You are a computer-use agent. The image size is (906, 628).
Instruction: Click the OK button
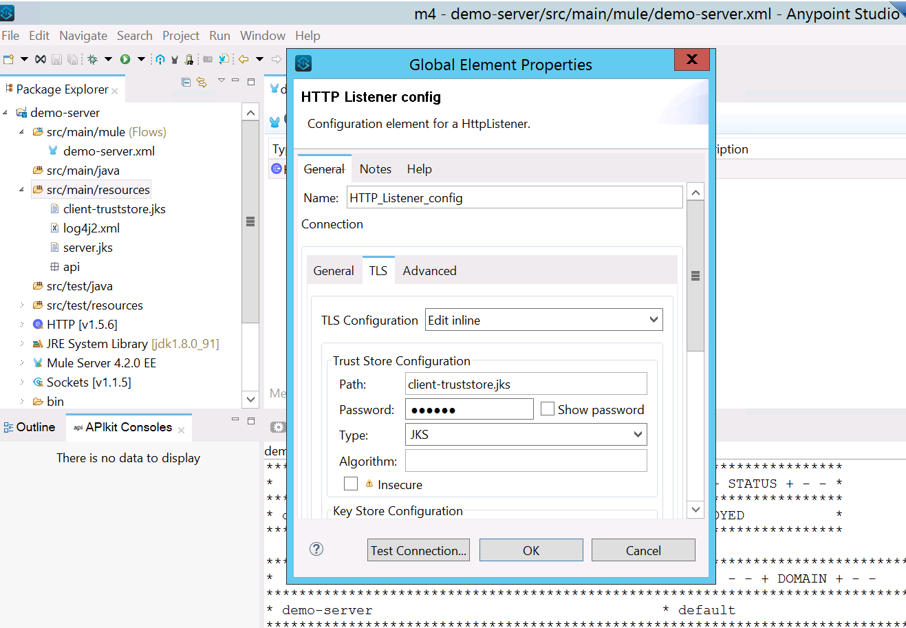pos(531,550)
